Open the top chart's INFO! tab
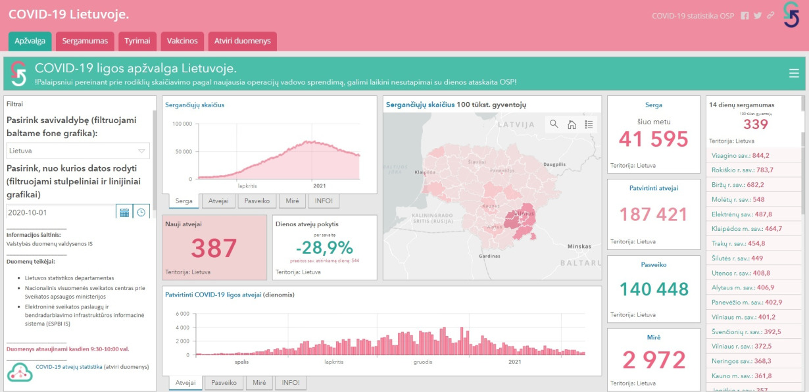809x392 pixels. (324, 201)
